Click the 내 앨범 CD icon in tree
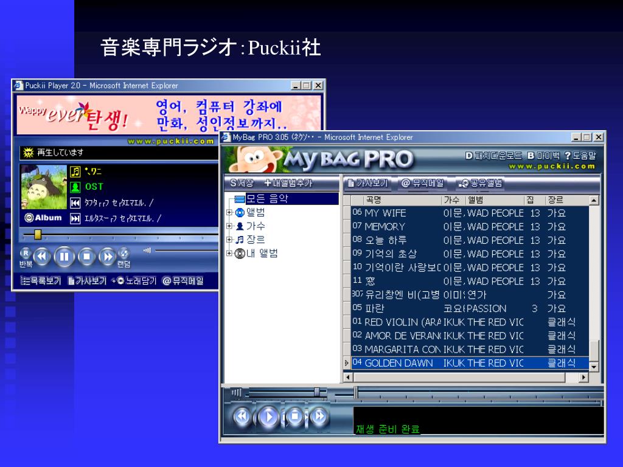Viewport: 623px width, 467px height. 240,254
